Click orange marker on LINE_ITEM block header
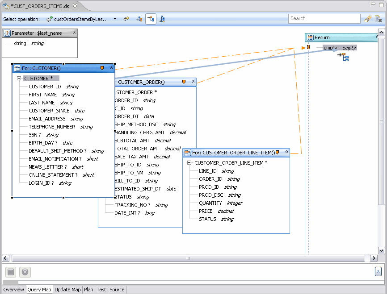Viewport: 387px width, 294px height. point(277,153)
